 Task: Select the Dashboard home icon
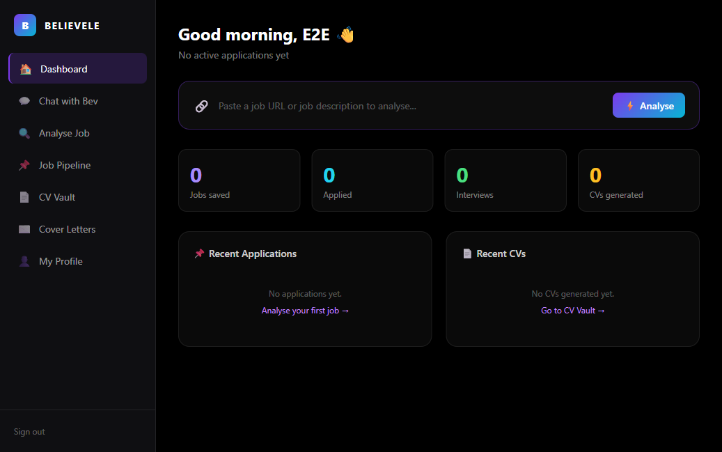(25, 68)
